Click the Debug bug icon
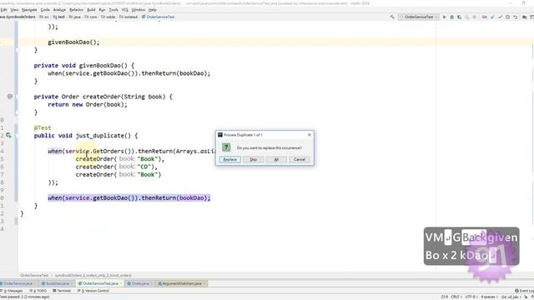 [452, 17]
